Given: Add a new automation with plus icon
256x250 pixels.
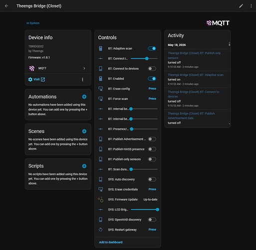Looking at the screenshot, I should pyautogui.click(x=84, y=96).
